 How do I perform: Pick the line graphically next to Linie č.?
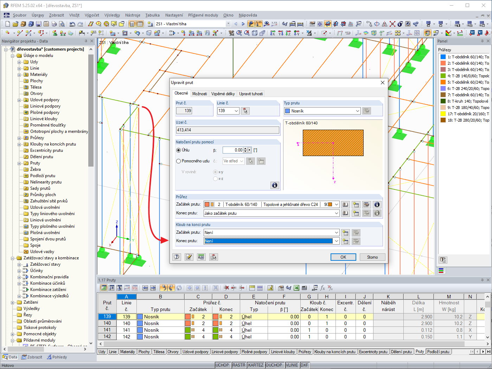[x=245, y=111]
